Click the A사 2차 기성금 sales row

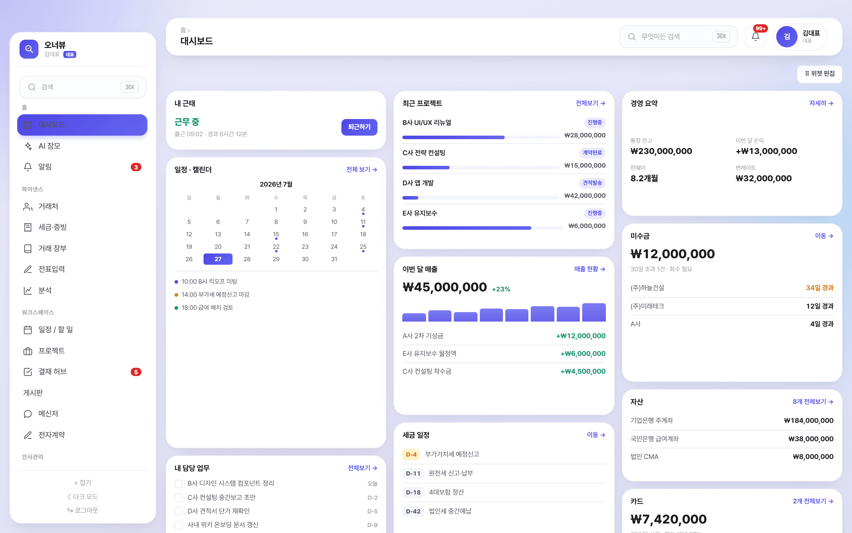[504, 336]
